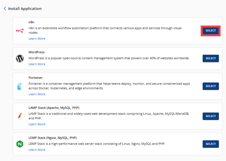The height and width of the screenshot is (161, 226).
Task: Choose Select next to Portainer
Action: (x=211, y=86)
